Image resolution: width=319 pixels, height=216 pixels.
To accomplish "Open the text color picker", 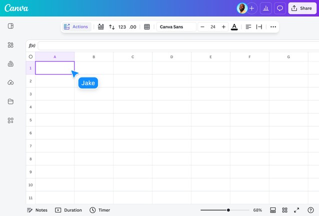I will (x=234, y=27).
